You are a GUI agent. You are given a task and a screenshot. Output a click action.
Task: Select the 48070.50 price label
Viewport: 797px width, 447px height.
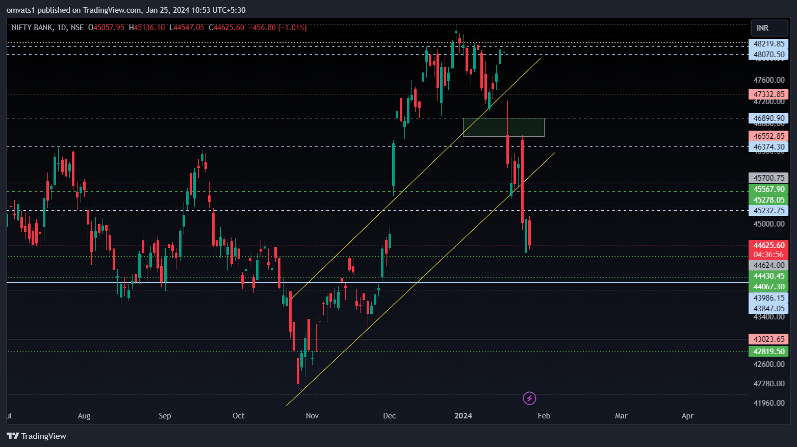768,55
